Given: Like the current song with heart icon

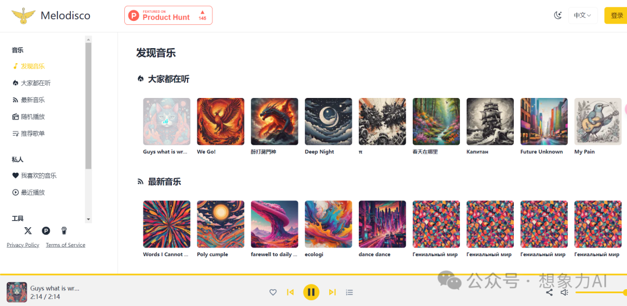Looking at the screenshot, I should coord(273,293).
